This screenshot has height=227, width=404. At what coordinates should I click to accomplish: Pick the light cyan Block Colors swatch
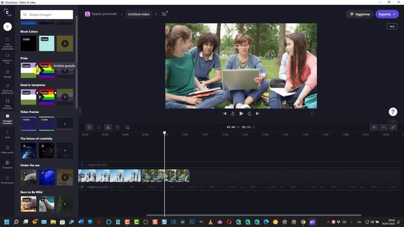click(x=47, y=44)
